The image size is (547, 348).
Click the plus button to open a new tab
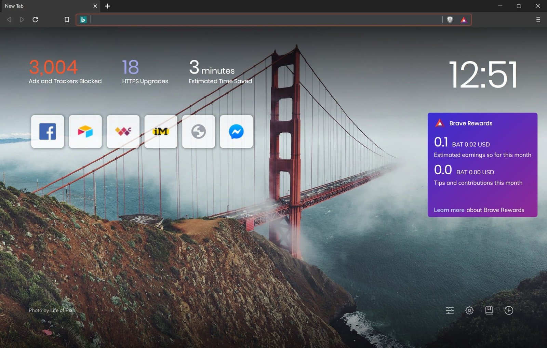click(x=108, y=6)
